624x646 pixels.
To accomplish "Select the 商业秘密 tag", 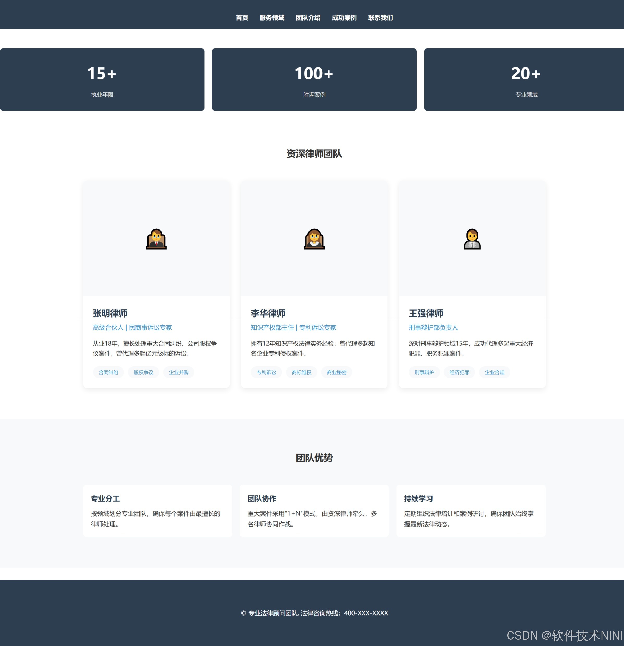I will [337, 372].
